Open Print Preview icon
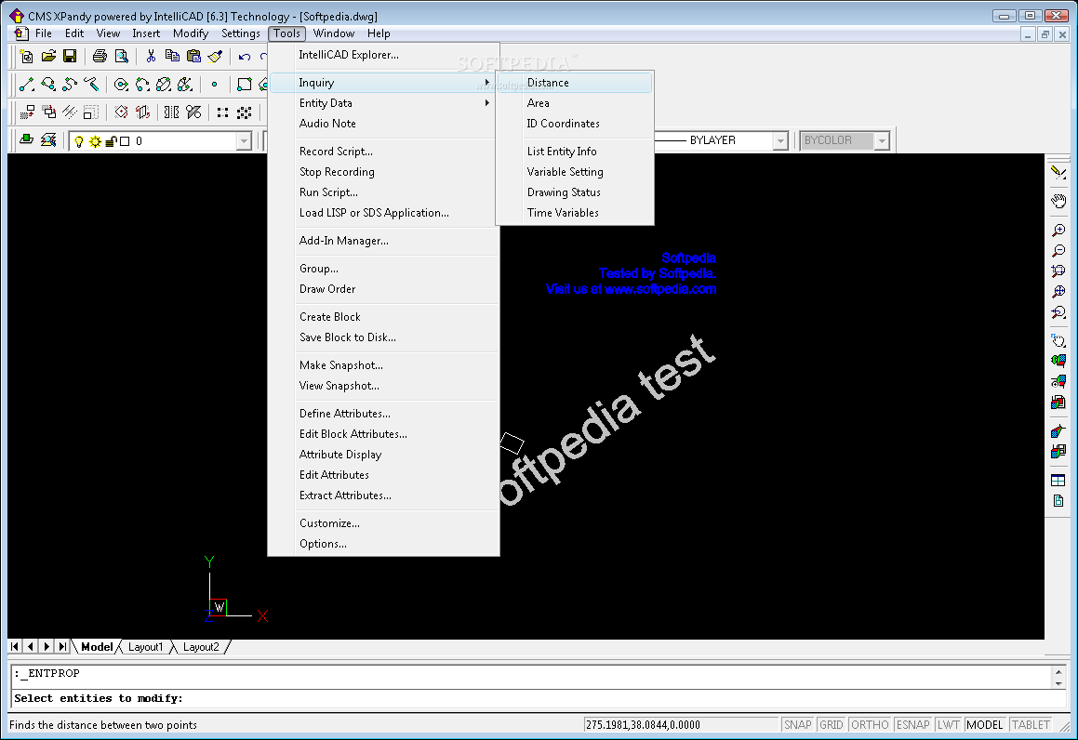The width and height of the screenshot is (1078, 740). pos(122,57)
